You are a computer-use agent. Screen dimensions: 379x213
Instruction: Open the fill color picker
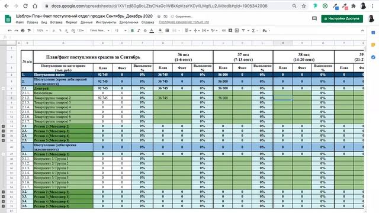(x=160, y=31)
